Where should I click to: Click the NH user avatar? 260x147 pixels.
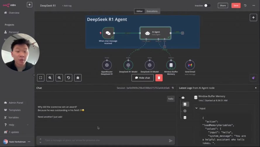(6, 141)
